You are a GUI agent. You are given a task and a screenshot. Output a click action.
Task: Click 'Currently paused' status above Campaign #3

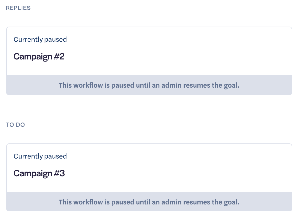click(x=40, y=156)
